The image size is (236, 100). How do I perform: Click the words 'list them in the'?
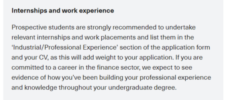click(172, 37)
